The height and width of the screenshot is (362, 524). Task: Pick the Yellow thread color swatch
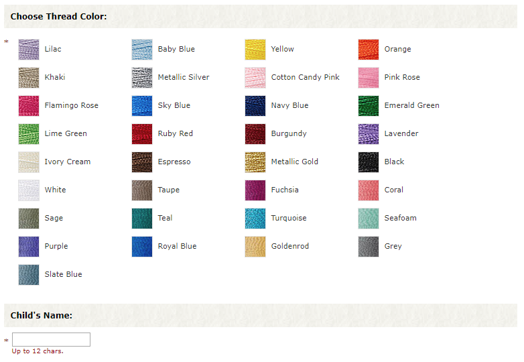tap(255, 50)
